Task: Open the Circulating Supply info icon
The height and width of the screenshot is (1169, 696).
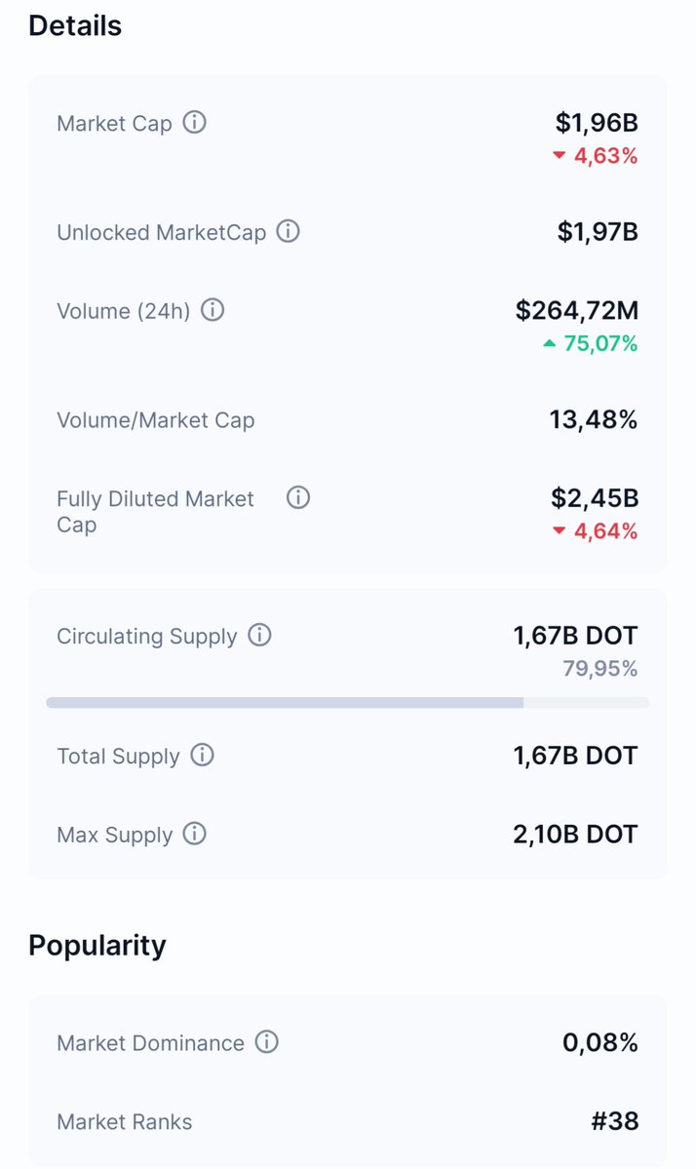Action: point(259,636)
